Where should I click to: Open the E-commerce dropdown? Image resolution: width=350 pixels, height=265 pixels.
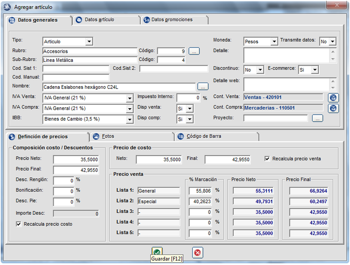(x=314, y=70)
